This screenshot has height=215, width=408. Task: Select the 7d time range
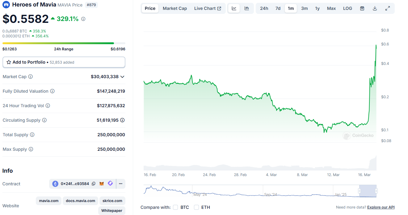click(278, 8)
